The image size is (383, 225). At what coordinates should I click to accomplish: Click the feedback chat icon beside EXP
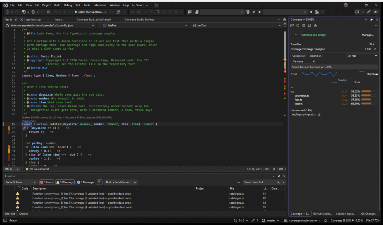coord(357,12)
